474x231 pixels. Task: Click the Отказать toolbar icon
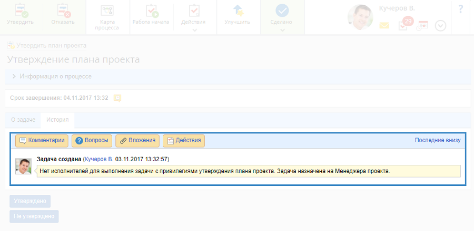pos(64,12)
